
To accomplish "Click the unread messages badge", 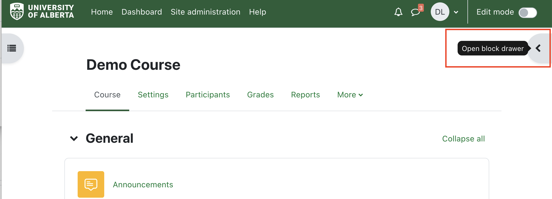I will 421,8.
